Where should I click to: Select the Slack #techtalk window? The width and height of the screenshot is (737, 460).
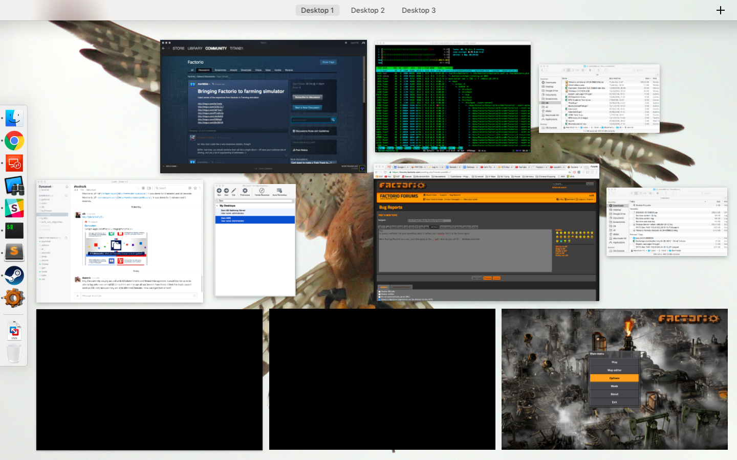coord(120,241)
